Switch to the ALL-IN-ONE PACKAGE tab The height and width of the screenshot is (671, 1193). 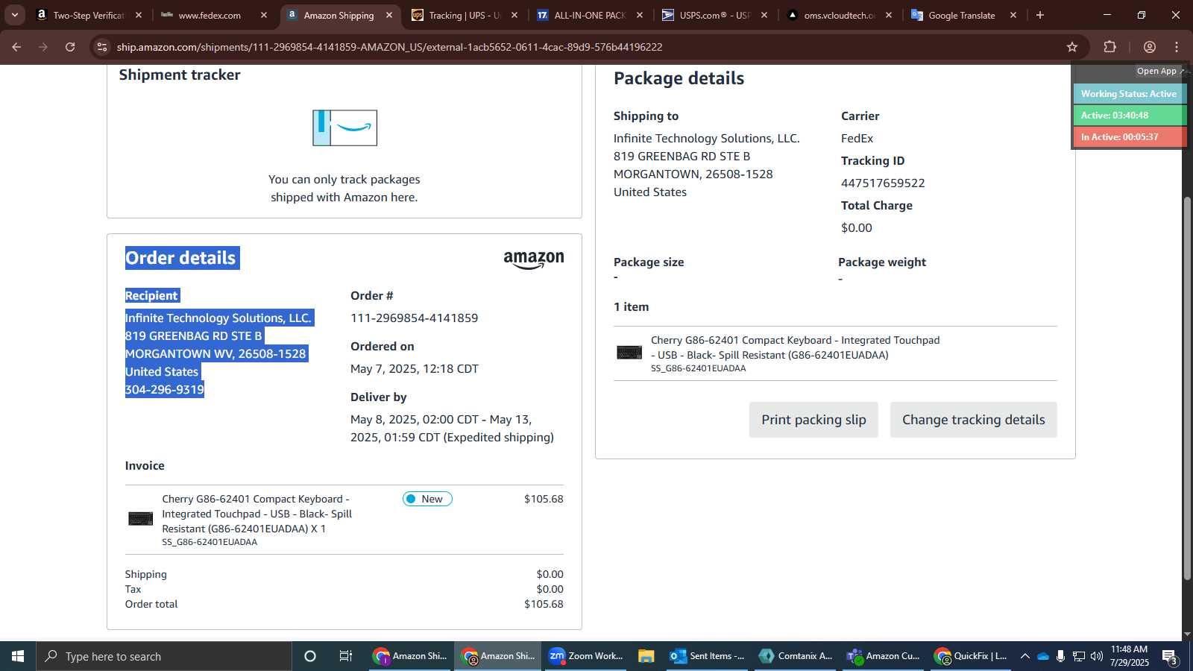[590, 15]
